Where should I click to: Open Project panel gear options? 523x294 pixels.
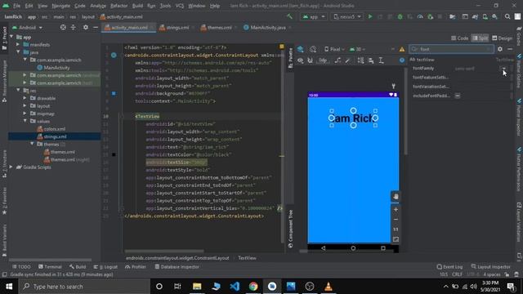[x=86, y=27]
